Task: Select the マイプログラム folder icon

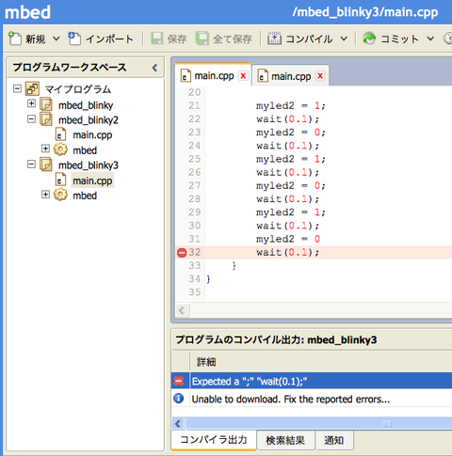Action: (x=32, y=88)
